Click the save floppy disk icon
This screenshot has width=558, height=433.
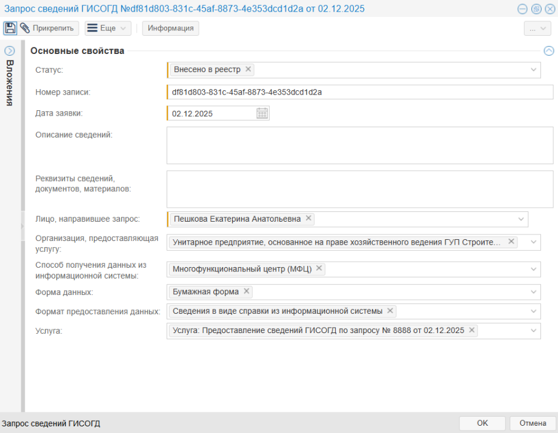[x=10, y=28]
